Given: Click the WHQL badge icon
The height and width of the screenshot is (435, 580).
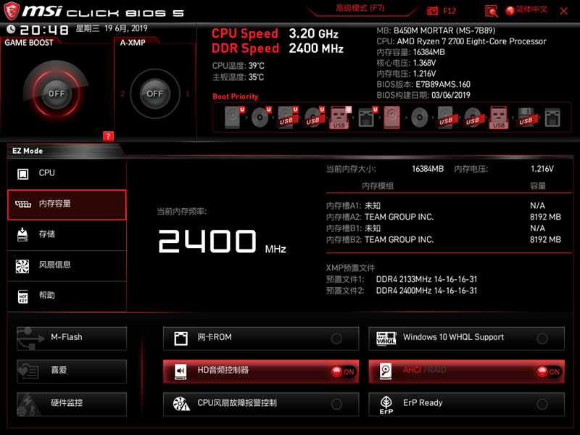Looking at the screenshot, I should click(x=386, y=339).
